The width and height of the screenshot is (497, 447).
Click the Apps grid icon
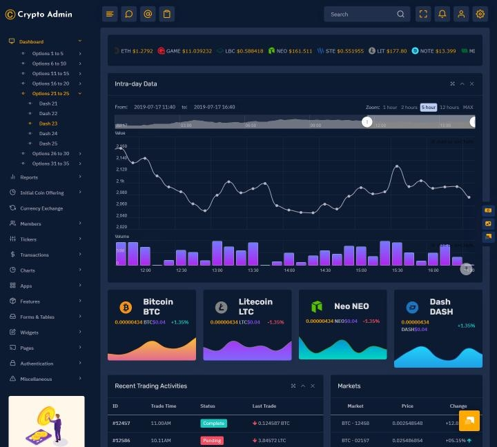pos(12,286)
